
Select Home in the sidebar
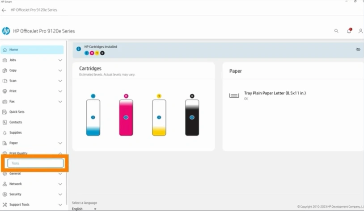[32, 50]
